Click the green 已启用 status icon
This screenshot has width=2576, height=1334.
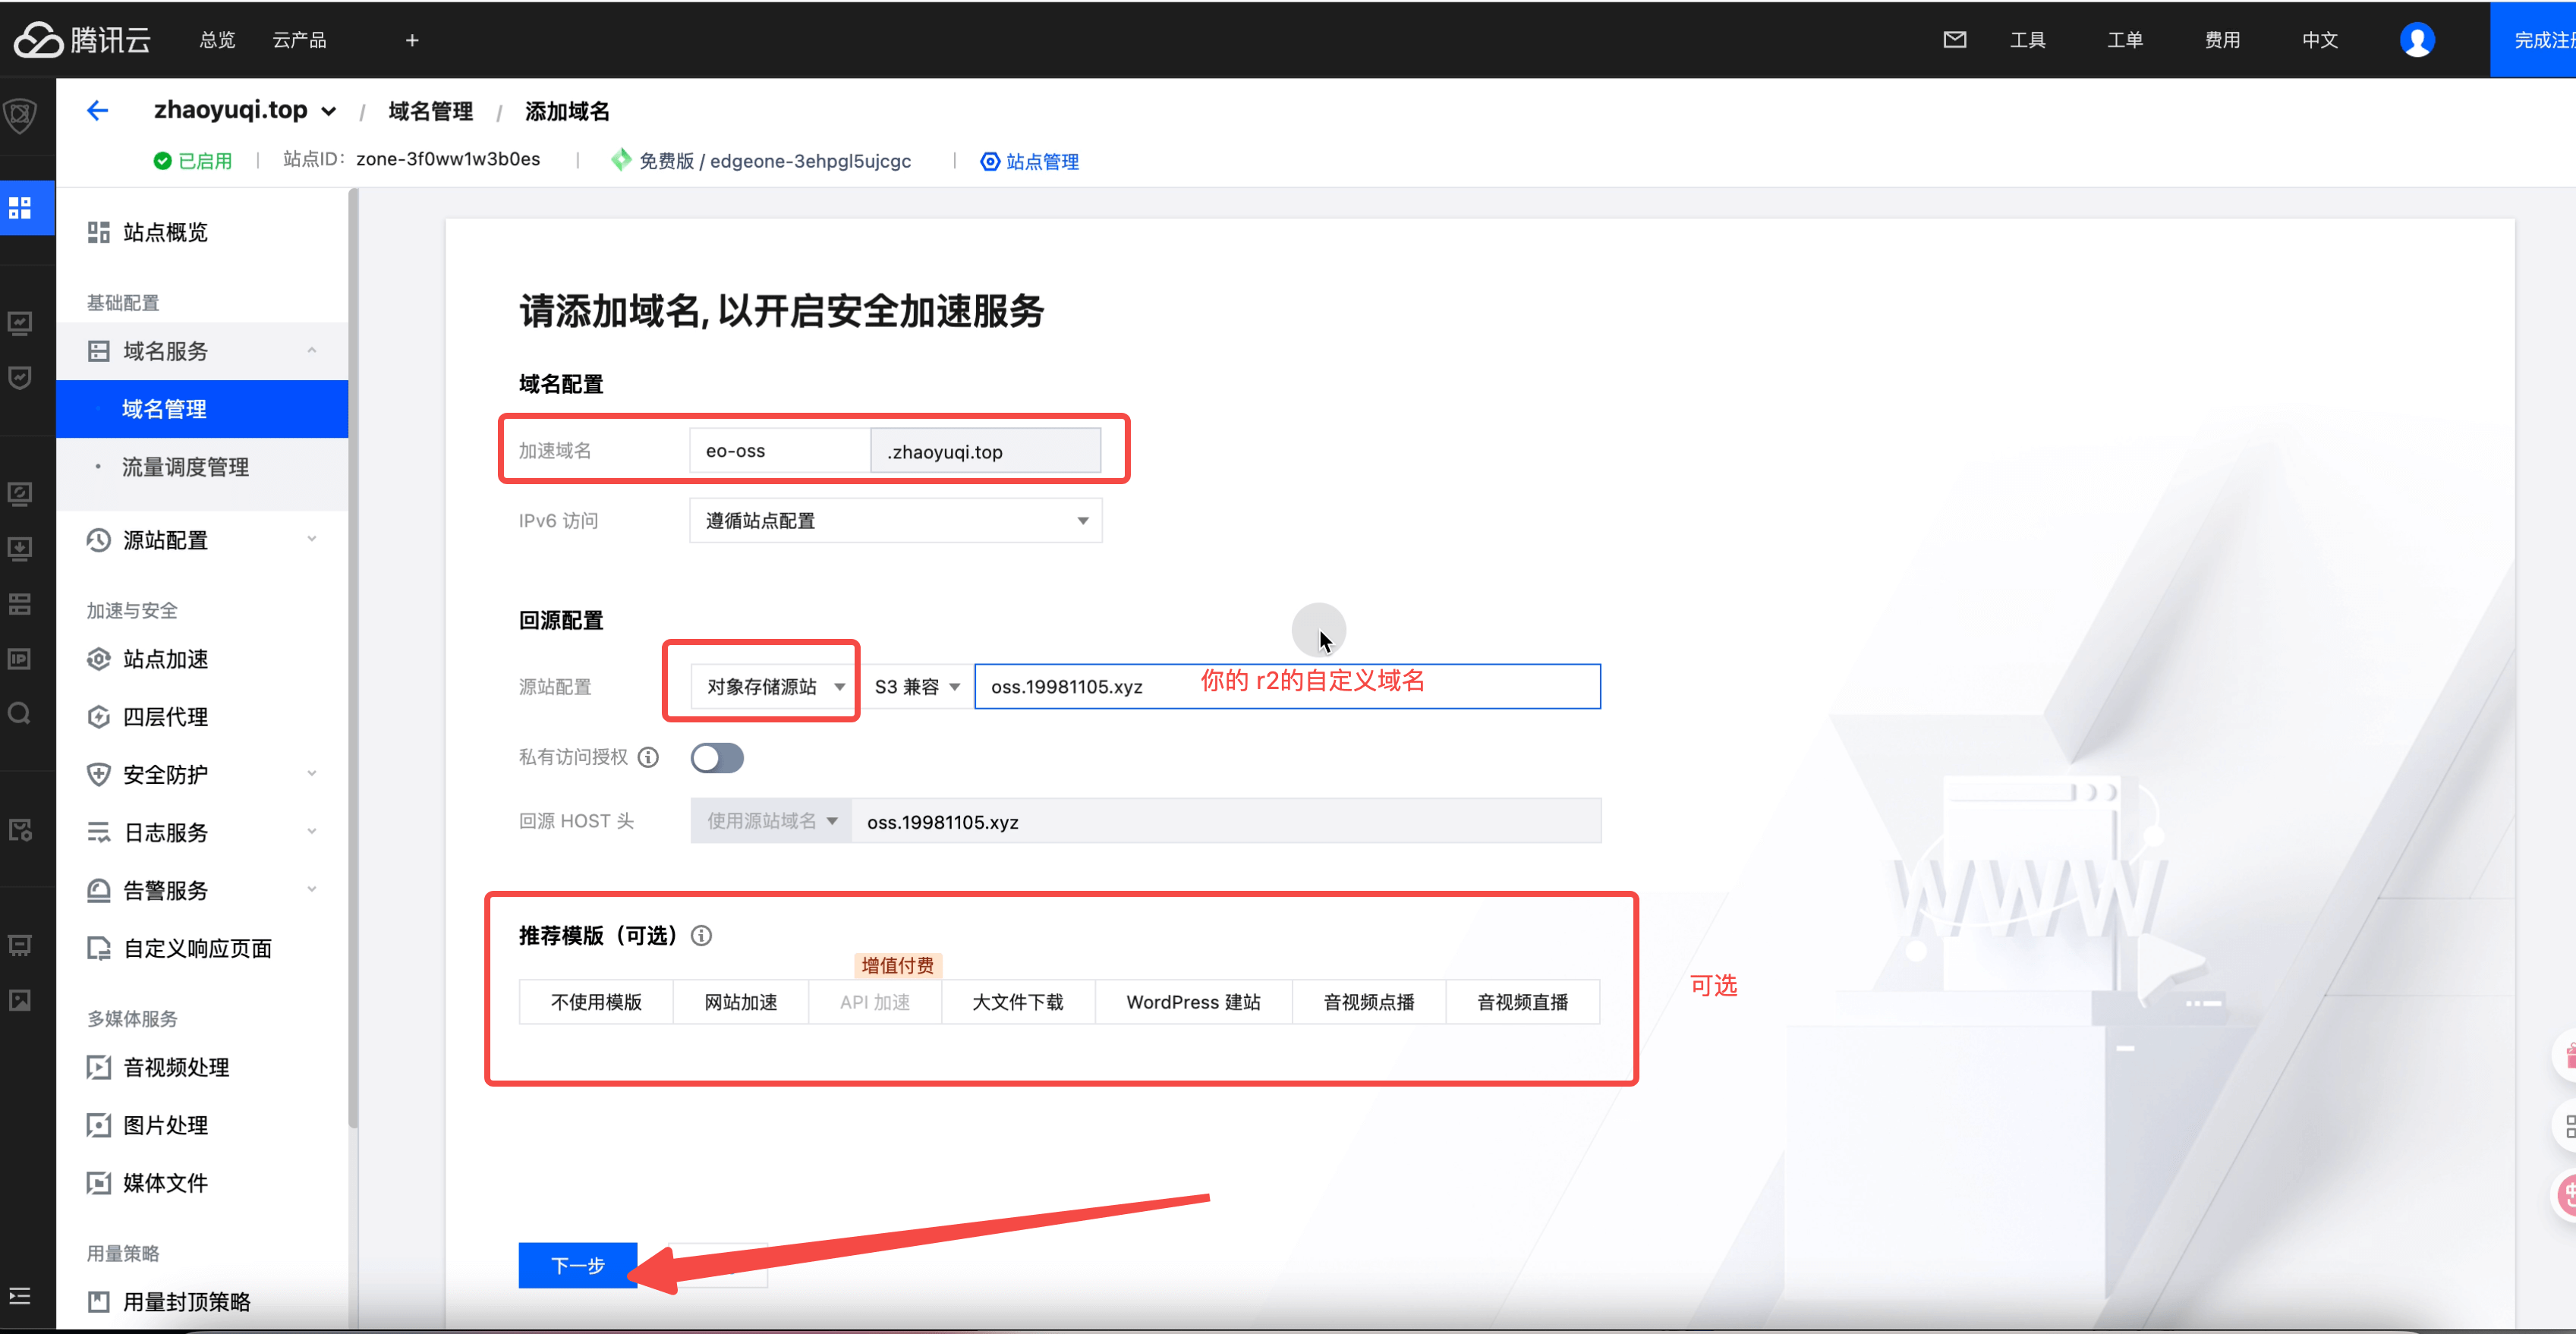click(x=162, y=161)
